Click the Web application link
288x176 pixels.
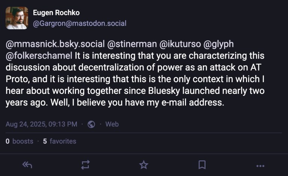click(x=112, y=124)
